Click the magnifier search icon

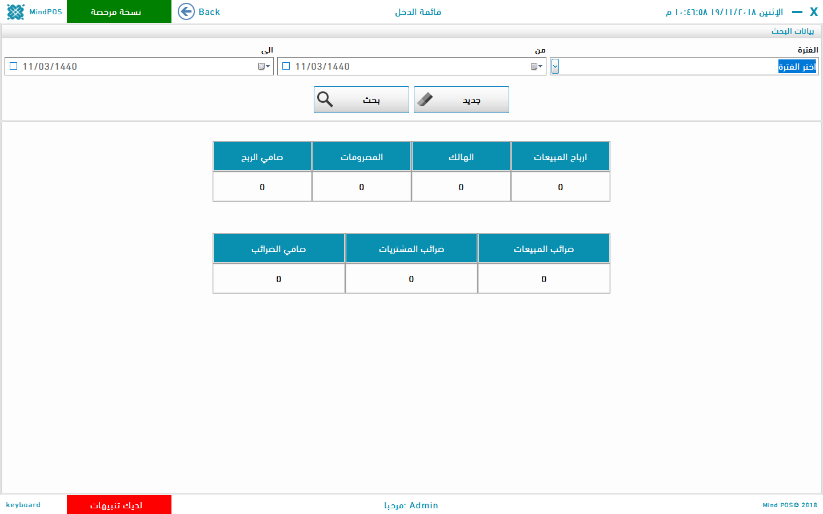(325, 99)
